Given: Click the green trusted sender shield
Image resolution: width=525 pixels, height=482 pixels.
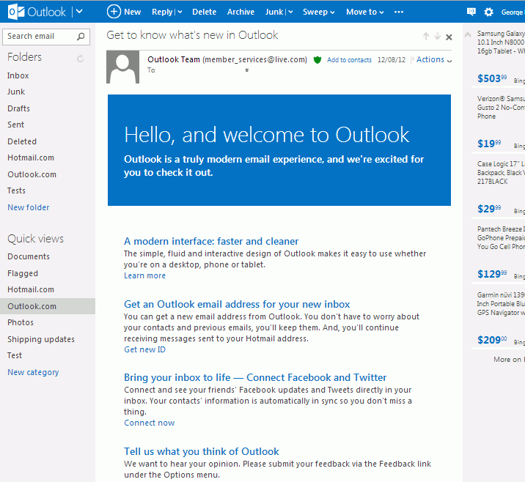Looking at the screenshot, I should 317,60.
